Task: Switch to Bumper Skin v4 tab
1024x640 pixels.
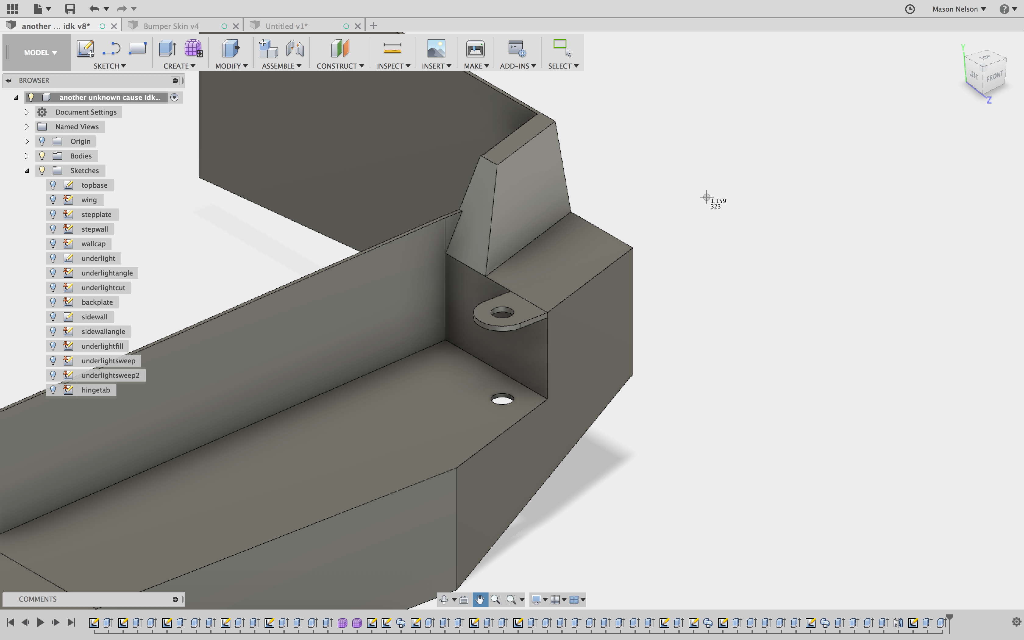Action: [171, 26]
